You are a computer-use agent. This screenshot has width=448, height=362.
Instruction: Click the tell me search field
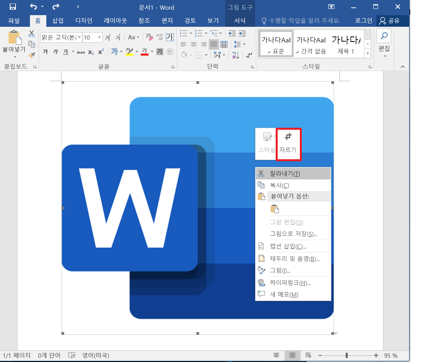(x=301, y=21)
